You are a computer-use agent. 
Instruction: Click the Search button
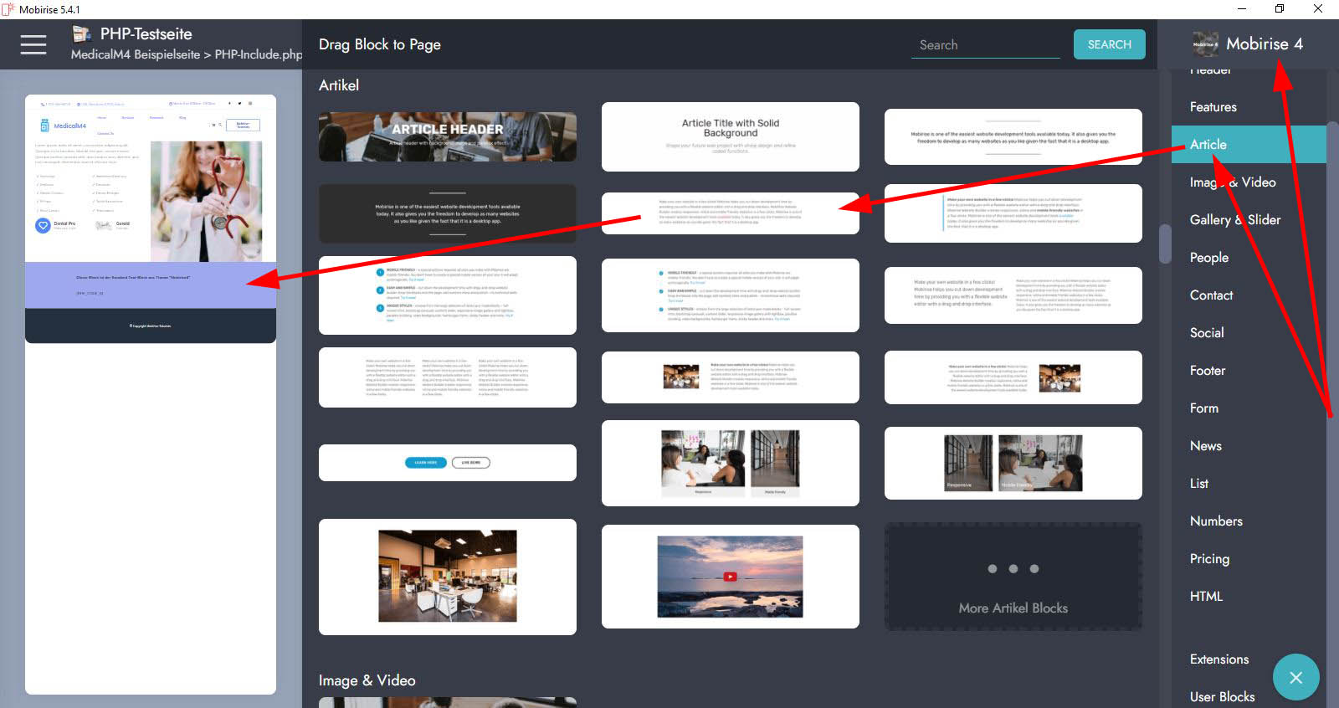pos(1109,44)
